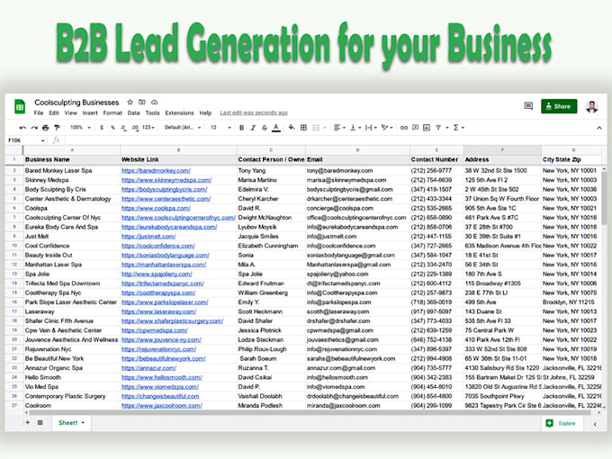Select the 'Brooklyn, NY 11215' cell

tap(571, 302)
